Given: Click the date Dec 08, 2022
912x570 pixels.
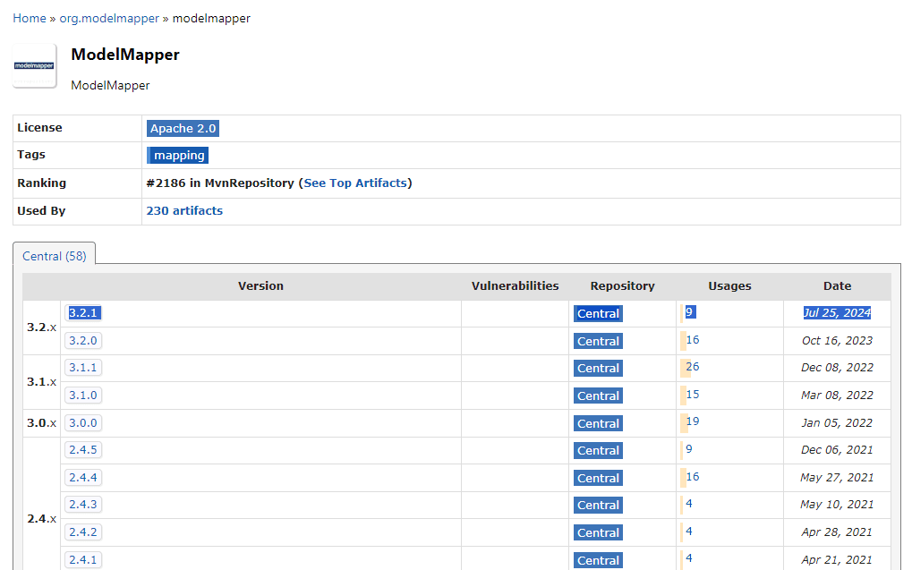Looking at the screenshot, I should (837, 368).
